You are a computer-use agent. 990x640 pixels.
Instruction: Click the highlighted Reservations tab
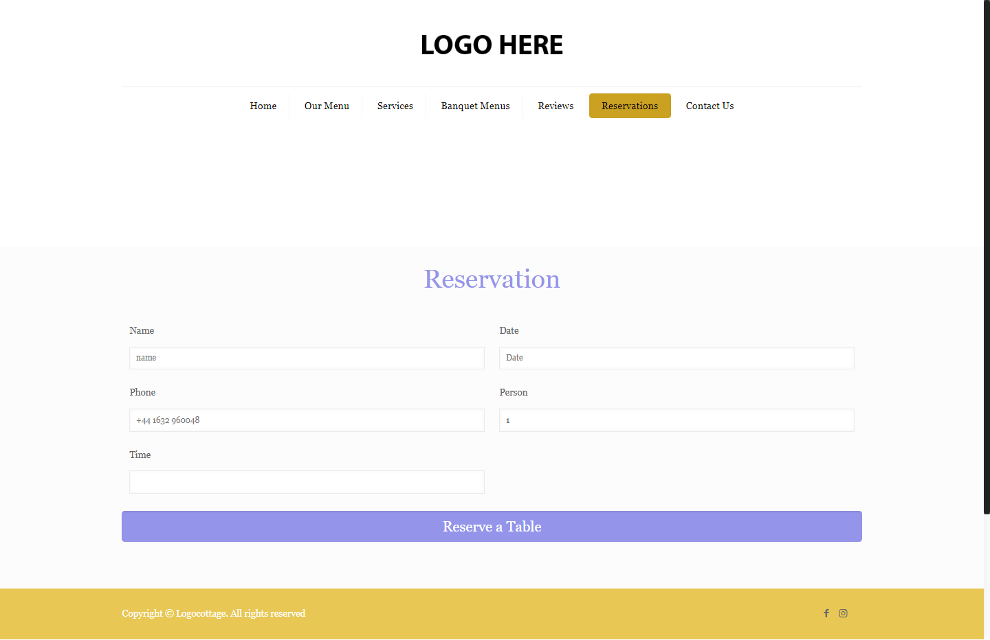(630, 106)
